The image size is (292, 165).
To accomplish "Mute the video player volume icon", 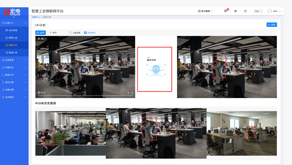I will point(128,93).
